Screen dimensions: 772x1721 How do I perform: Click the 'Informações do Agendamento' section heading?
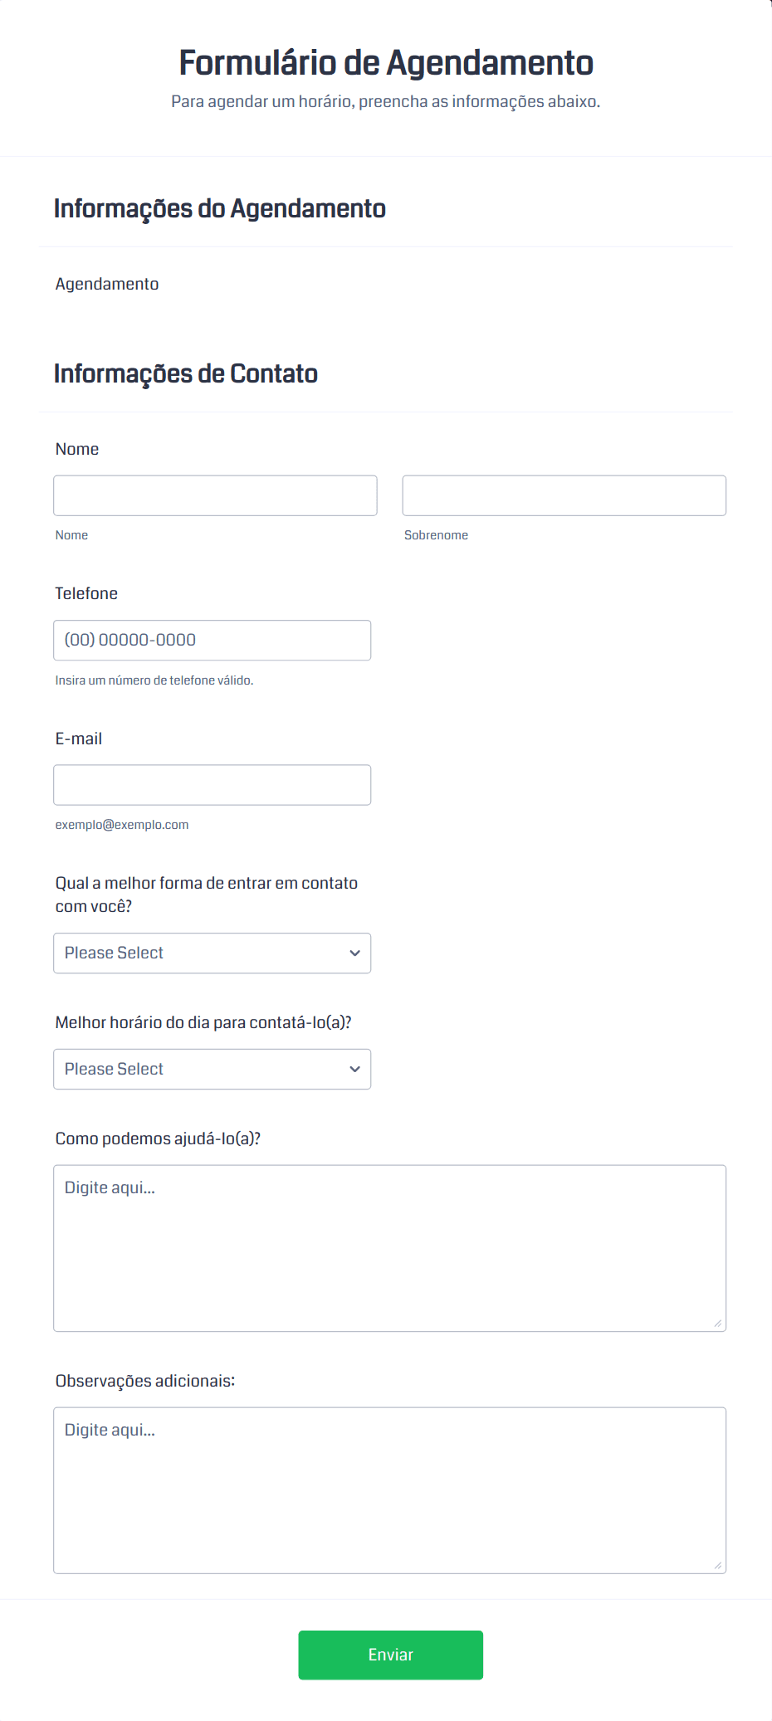tap(220, 208)
